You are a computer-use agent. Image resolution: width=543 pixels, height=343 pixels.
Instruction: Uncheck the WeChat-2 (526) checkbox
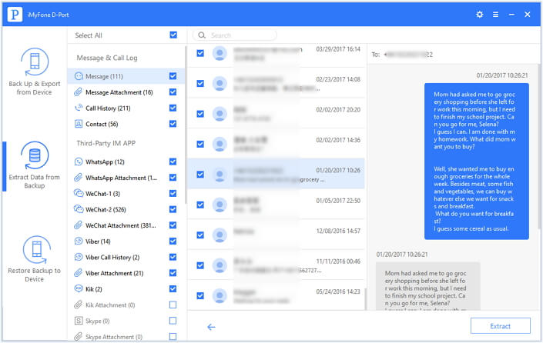173,209
